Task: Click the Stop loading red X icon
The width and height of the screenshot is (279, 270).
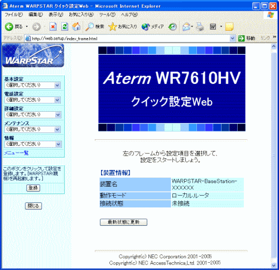Action: (53, 27)
